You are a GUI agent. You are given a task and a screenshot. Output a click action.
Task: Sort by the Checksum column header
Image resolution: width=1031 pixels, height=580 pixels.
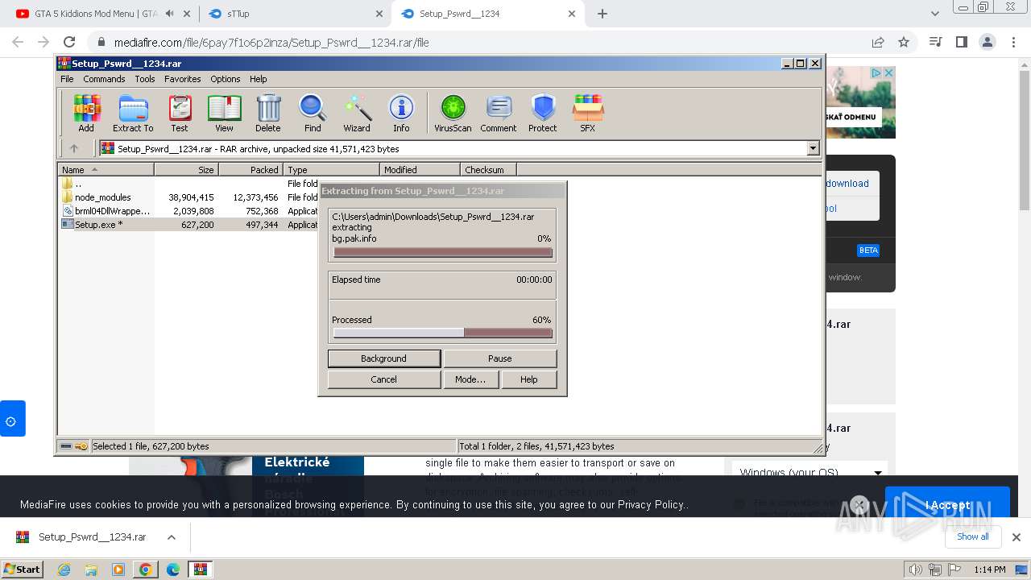(488, 169)
